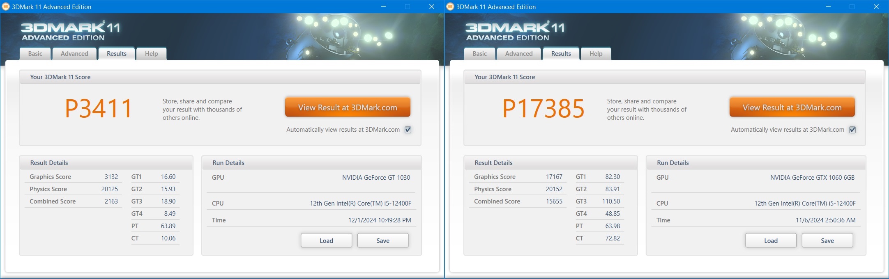Open the Help tab in the left window
The width and height of the screenshot is (889, 279).
click(x=151, y=54)
